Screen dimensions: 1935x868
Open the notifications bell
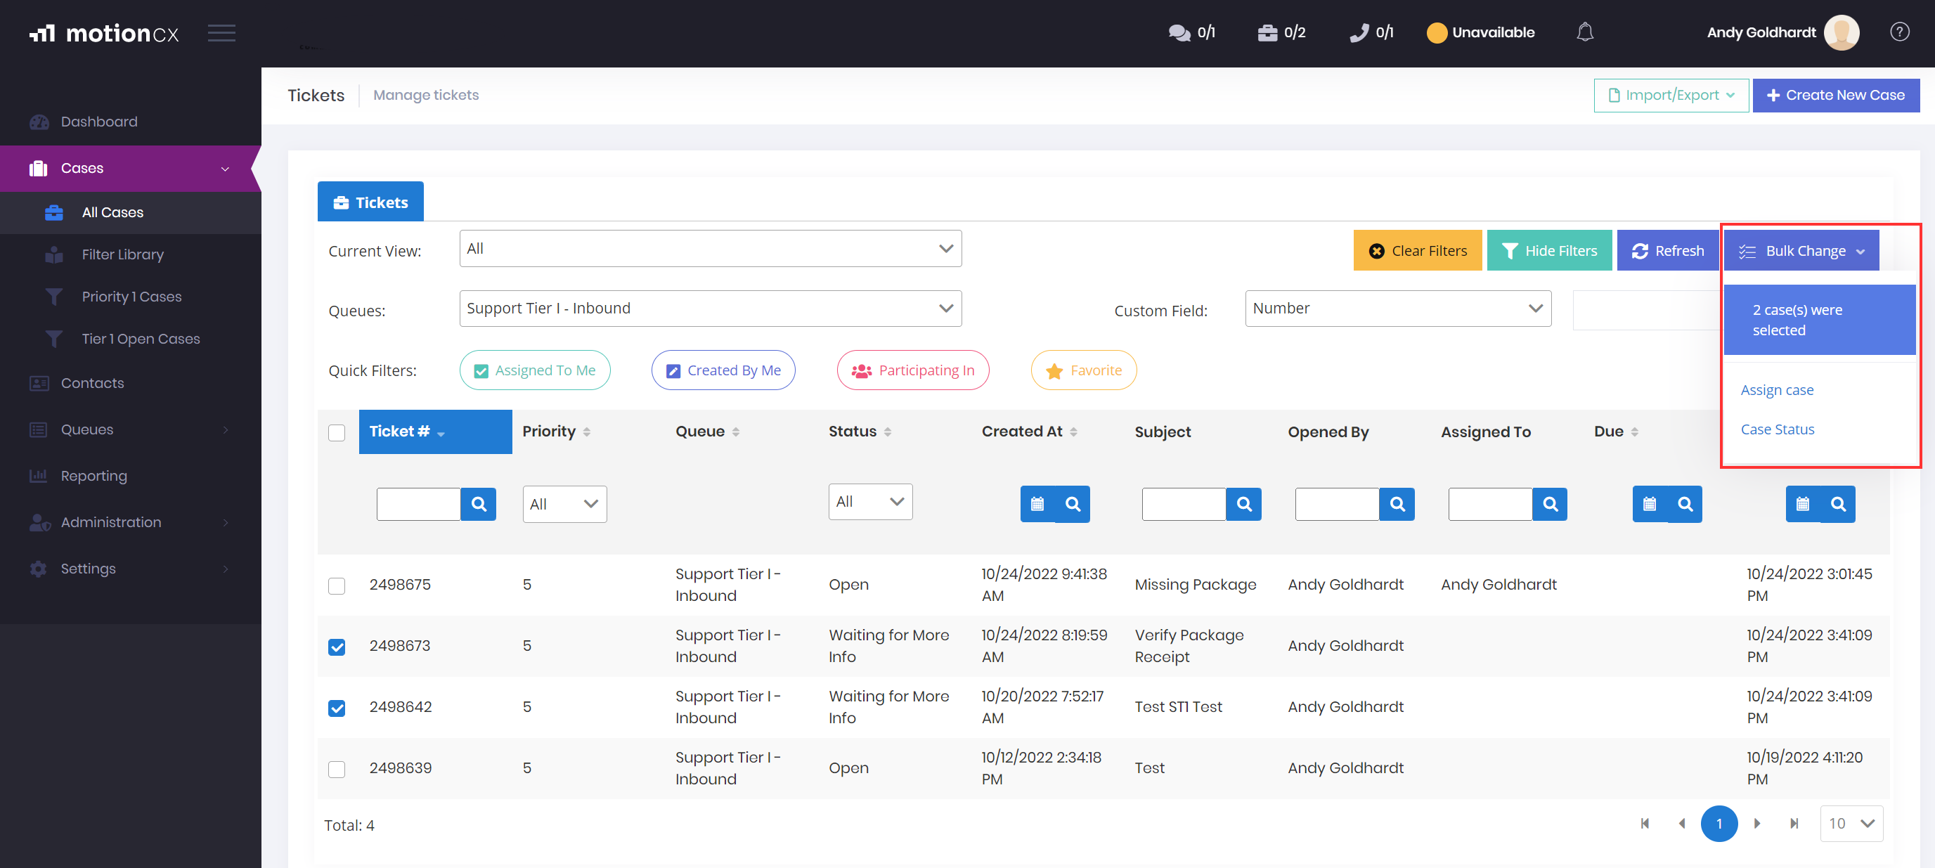tap(1585, 32)
